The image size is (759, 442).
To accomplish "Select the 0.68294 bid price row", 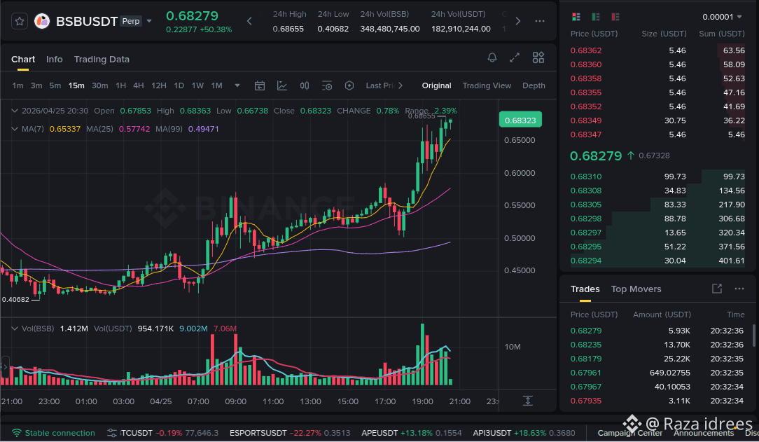I will 657,261.
